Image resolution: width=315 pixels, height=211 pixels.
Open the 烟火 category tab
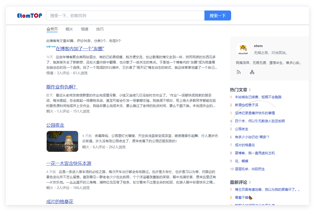point(69,29)
